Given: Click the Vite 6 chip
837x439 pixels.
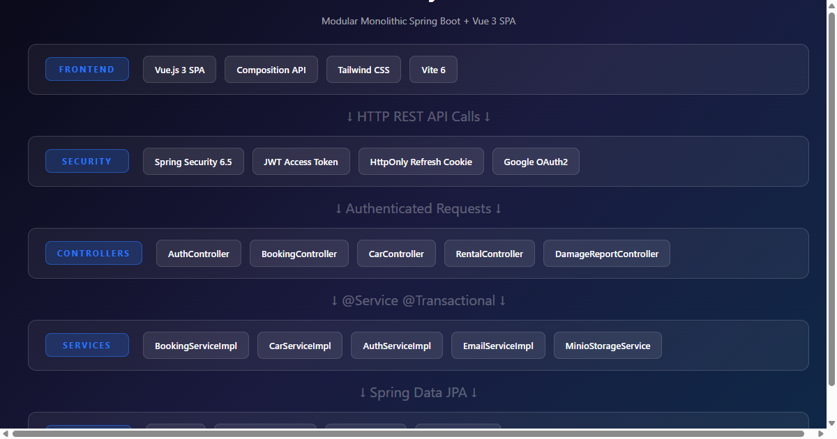Looking at the screenshot, I should [433, 70].
